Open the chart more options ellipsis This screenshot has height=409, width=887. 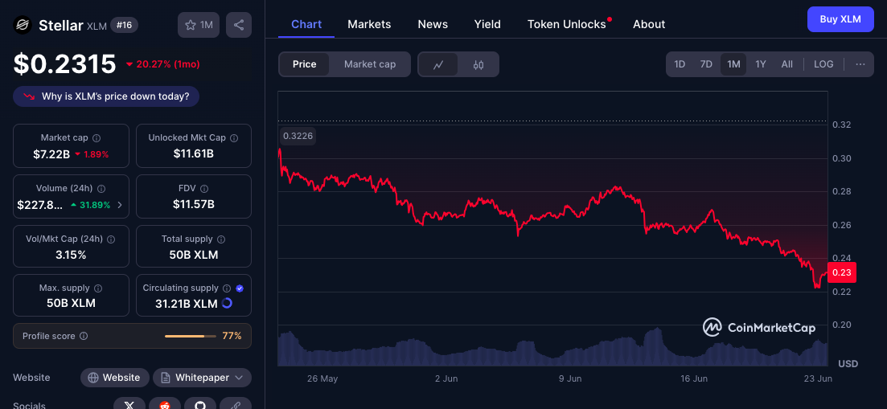click(860, 64)
